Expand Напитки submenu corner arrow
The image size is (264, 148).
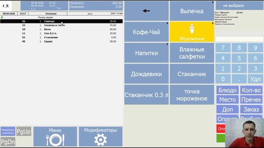pos(167,44)
